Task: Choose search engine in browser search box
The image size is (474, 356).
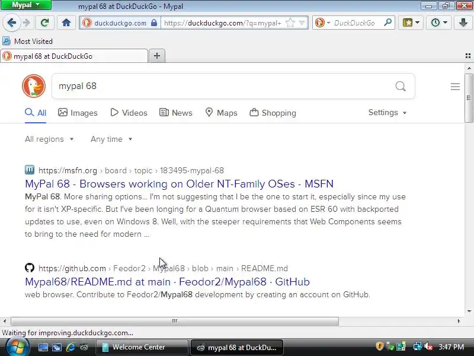Action: [x=322, y=23]
